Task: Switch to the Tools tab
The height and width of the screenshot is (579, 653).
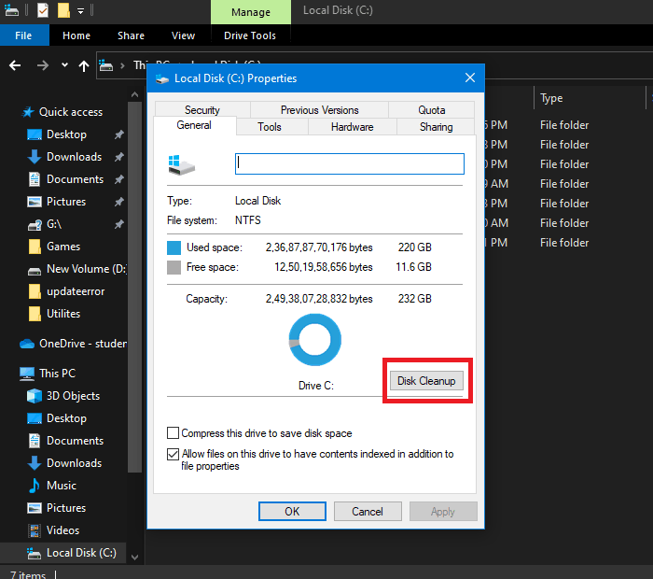Action: [x=270, y=127]
